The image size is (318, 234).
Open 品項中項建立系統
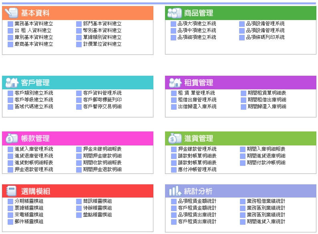197,30
